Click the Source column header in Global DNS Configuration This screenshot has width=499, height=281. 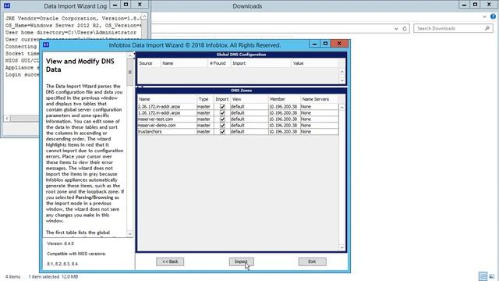(149, 63)
